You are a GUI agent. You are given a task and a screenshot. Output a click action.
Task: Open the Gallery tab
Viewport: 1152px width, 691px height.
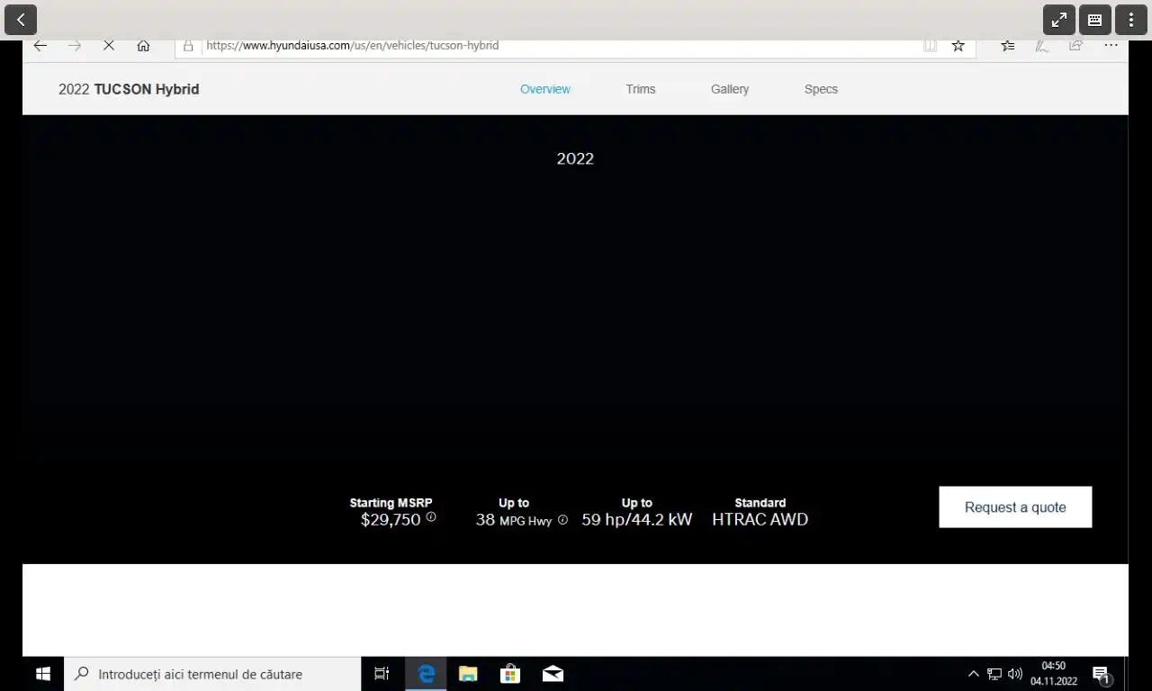[x=730, y=89]
